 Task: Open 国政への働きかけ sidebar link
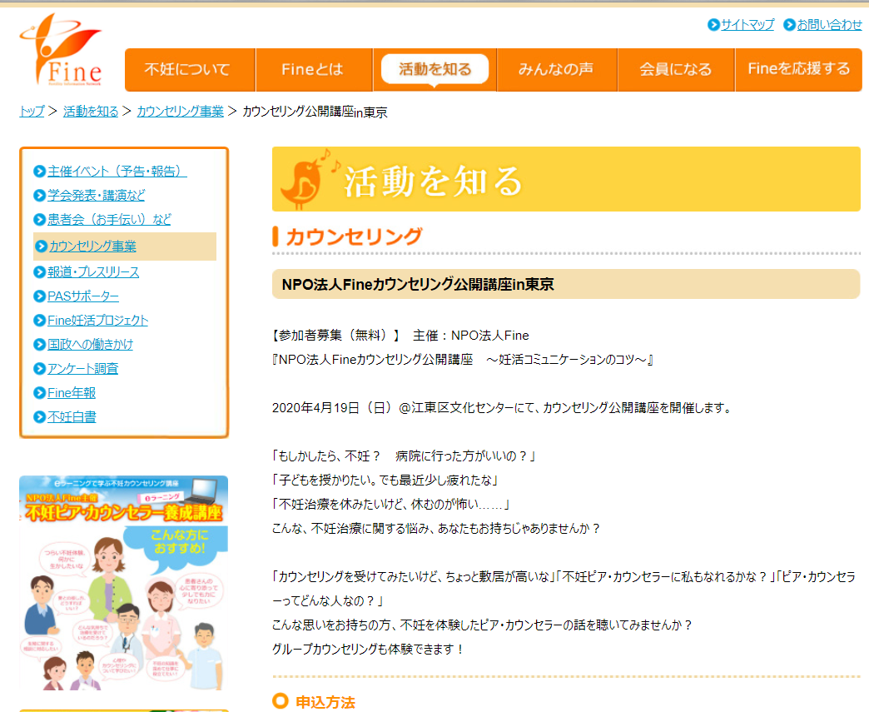point(91,345)
